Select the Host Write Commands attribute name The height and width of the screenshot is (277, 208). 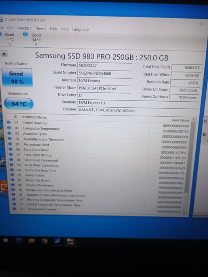pyautogui.click(x=42, y=165)
